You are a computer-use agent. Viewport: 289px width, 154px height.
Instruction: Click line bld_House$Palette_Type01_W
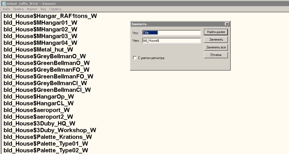point(46,144)
